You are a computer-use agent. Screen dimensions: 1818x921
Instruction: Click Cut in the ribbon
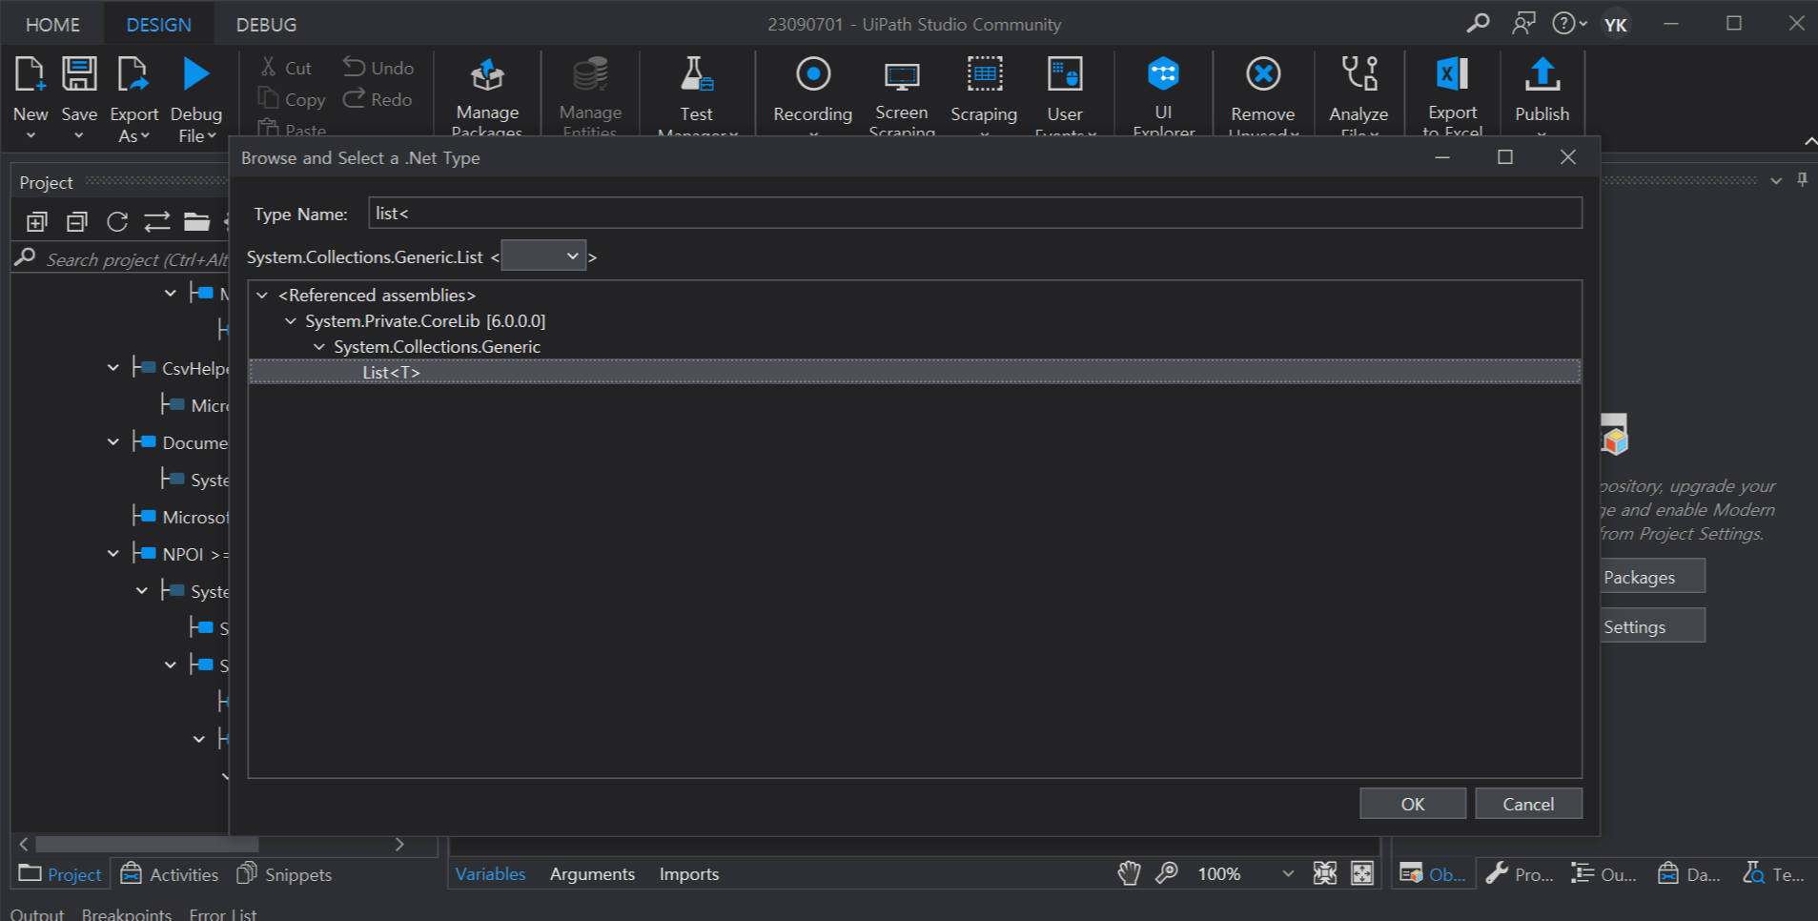click(286, 68)
